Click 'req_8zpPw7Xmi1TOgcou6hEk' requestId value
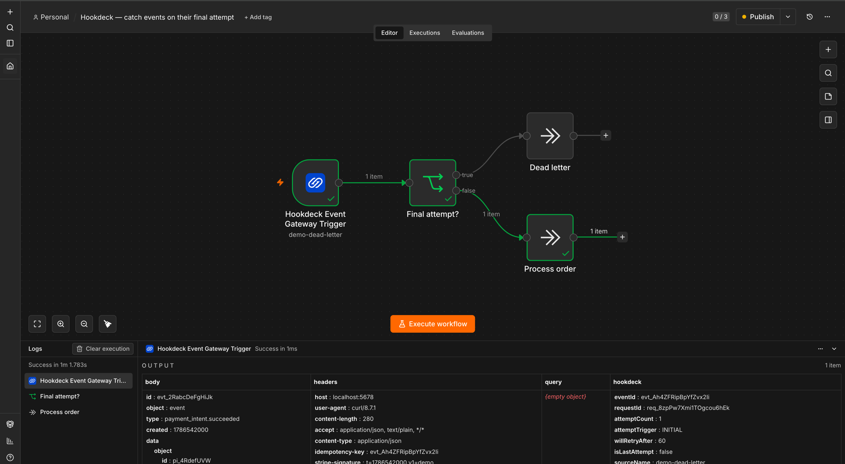Viewport: 845px width, 464px height. tap(688, 408)
